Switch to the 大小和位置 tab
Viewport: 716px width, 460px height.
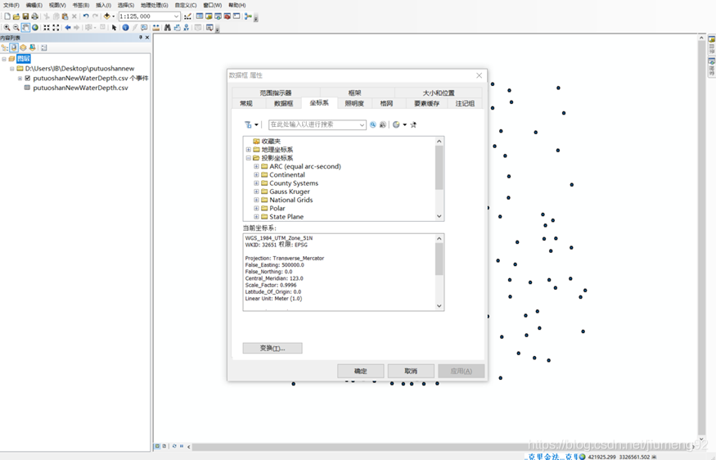pyautogui.click(x=439, y=92)
